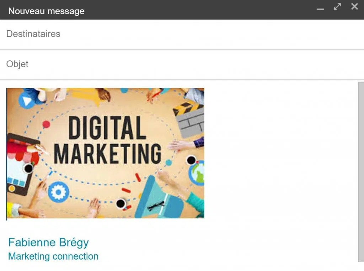Screen dimensions: 364x271
Task: Minimize the Nouveau message compose window
Action: point(320,9)
